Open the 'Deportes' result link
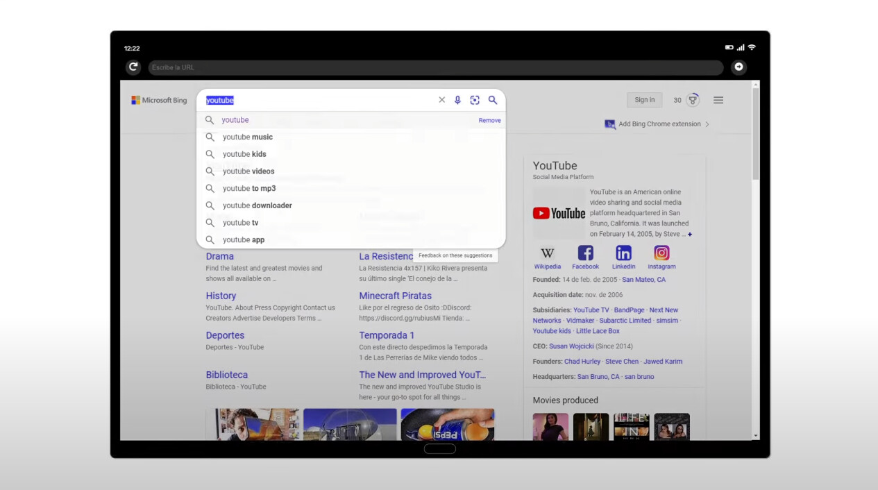The width and height of the screenshot is (878, 490). [x=225, y=335]
